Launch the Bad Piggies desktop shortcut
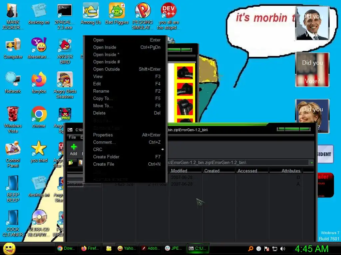Screen dimensions: 341x255 pyautogui.click(x=117, y=14)
